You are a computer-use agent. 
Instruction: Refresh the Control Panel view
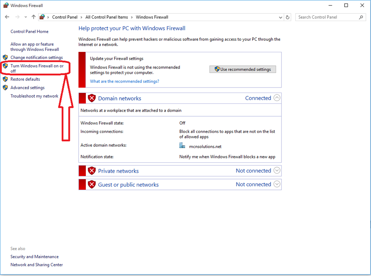pyautogui.click(x=287, y=17)
